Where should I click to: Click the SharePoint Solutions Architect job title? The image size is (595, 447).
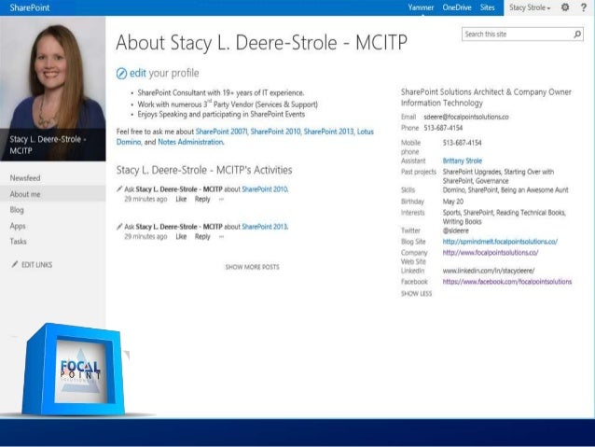486,91
